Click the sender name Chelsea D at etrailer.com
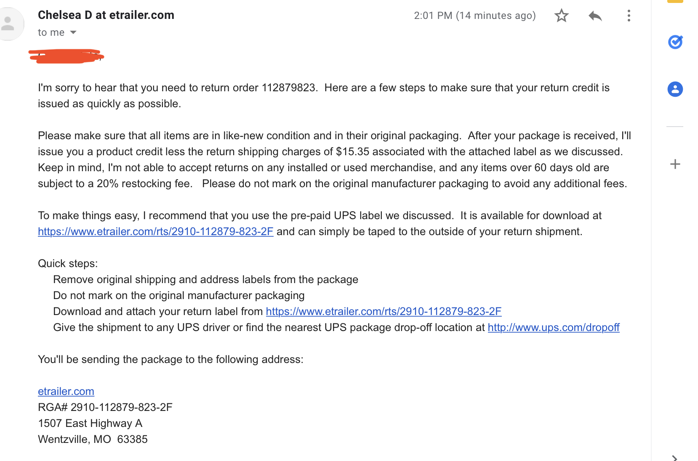This screenshot has width=698, height=461. [106, 15]
